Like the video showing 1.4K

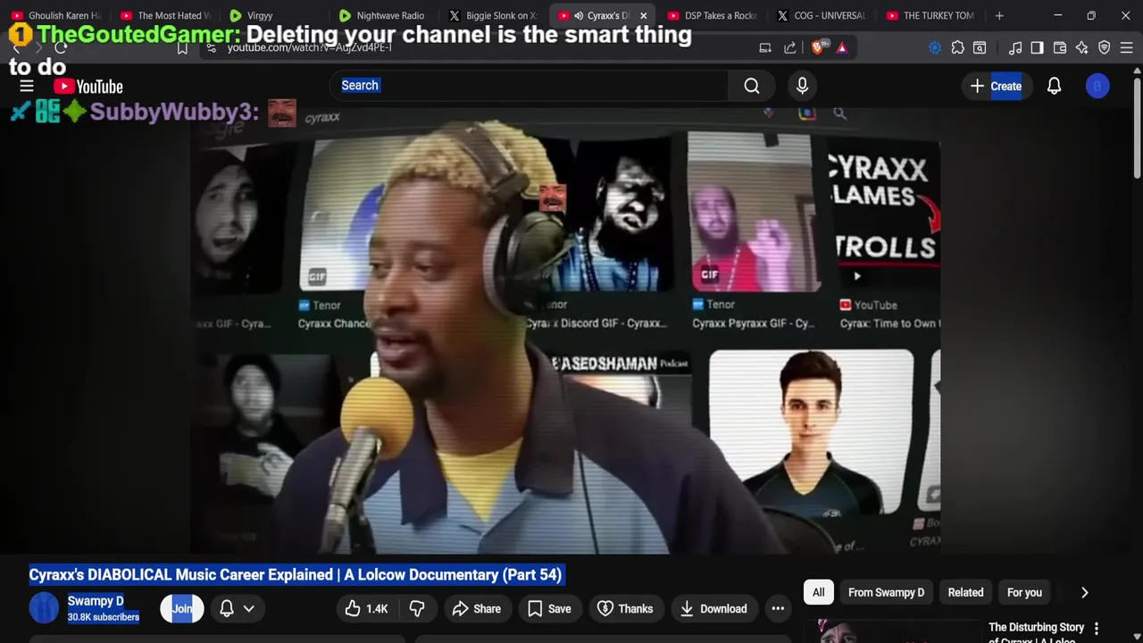point(367,608)
